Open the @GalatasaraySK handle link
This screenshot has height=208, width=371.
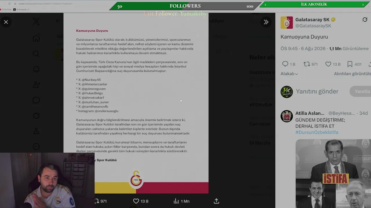coord(313,26)
